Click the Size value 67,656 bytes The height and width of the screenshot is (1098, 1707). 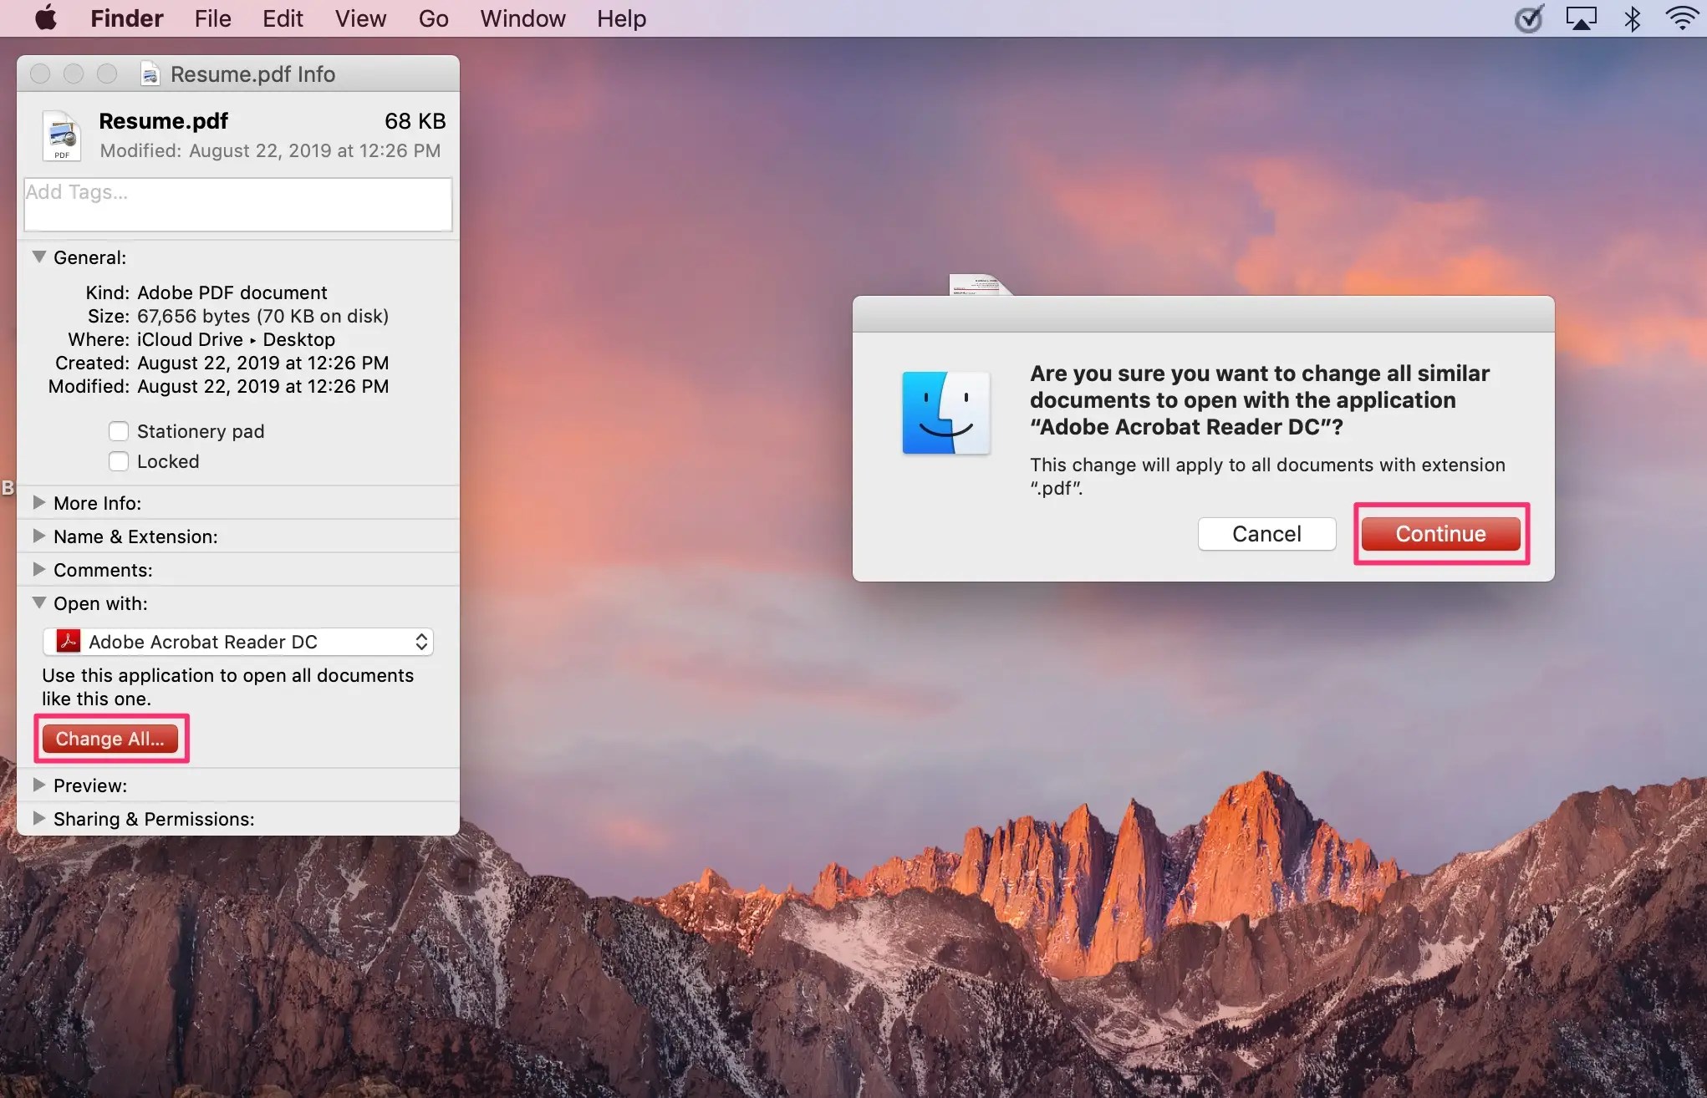pos(262,316)
